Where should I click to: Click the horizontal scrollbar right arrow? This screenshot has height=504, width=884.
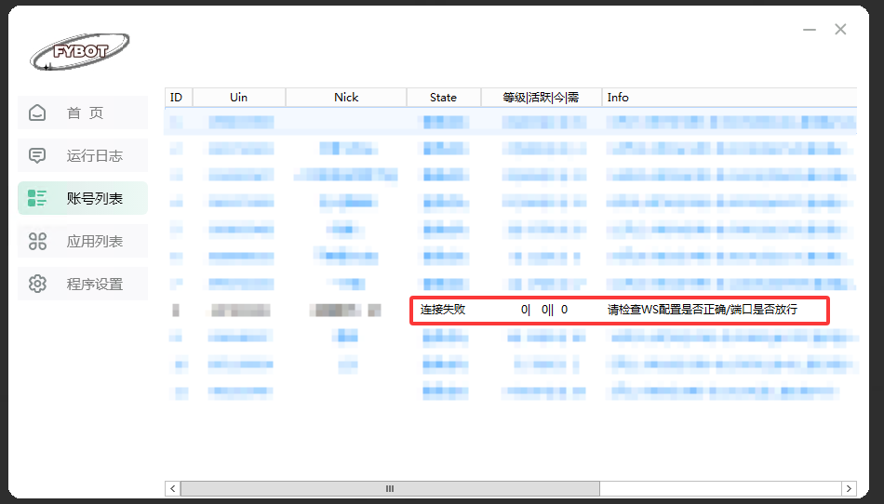coord(849,488)
